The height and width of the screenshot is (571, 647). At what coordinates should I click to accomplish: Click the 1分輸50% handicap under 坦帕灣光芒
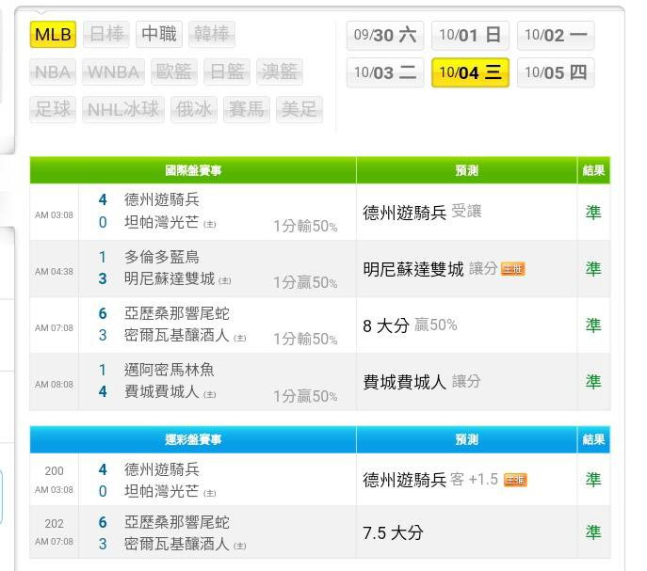[x=305, y=227]
